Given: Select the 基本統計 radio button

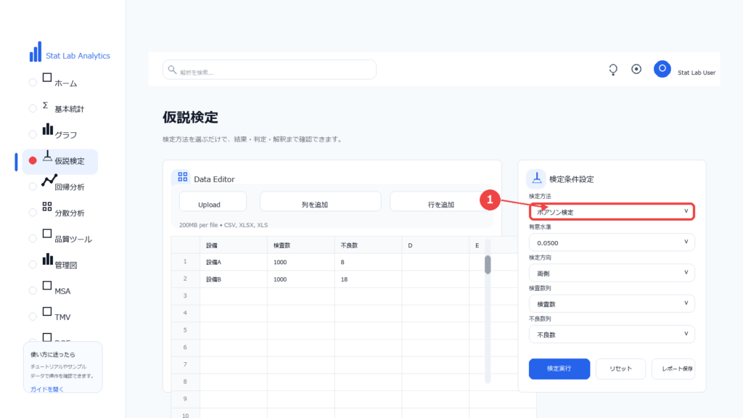Looking at the screenshot, I should [33, 109].
